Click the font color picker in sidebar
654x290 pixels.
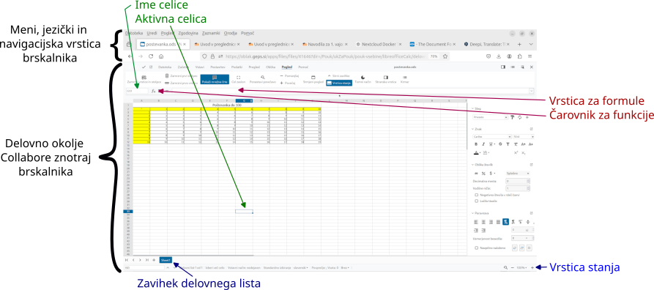(475, 153)
